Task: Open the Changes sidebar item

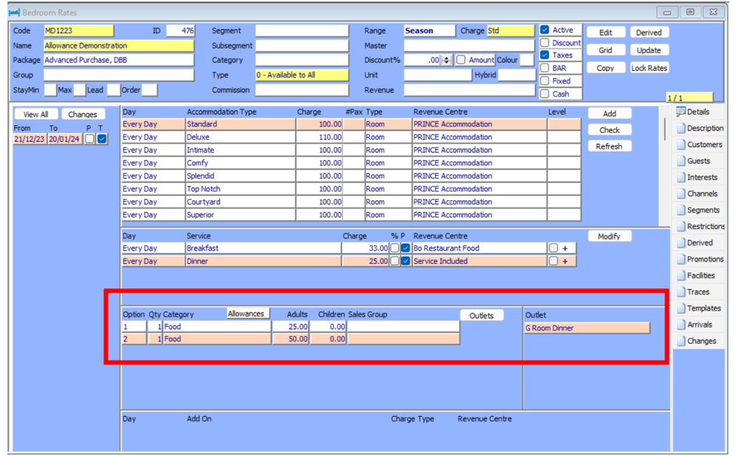Action: [x=696, y=341]
